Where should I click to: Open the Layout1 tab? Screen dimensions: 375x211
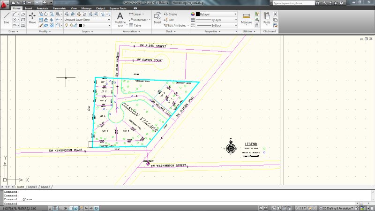(x=32, y=187)
